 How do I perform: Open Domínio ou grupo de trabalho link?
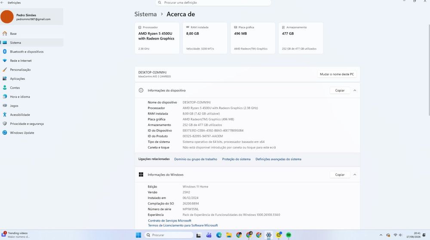click(x=196, y=159)
